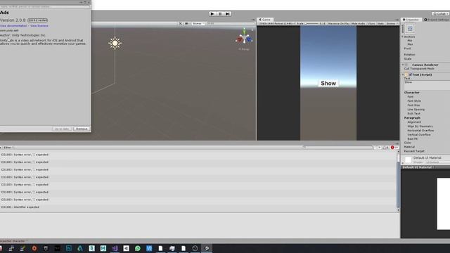
Task: Open View documentation link for Ads
Action: point(13,26)
